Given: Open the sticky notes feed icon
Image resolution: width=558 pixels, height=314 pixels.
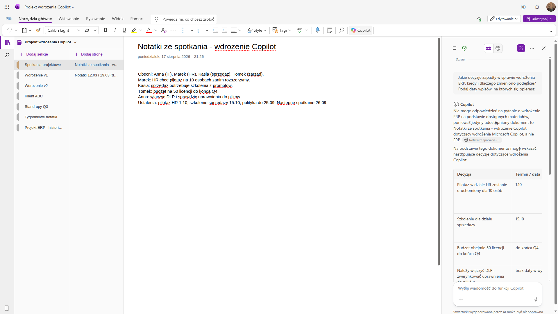Looking at the screenshot, I should pyautogui.click(x=330, y=30).
